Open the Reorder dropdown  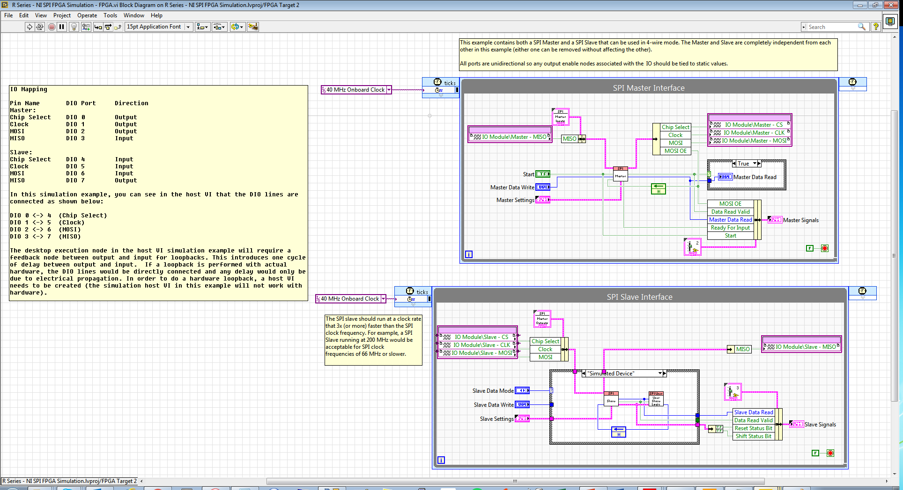coord(237,27)
